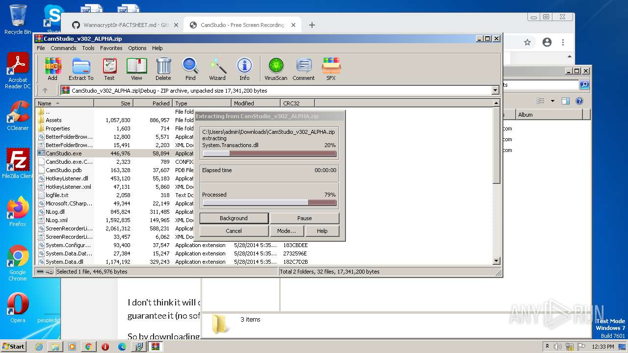Viewport: 628px width, 353px height.
Task: Click volume icon in system tray
Action: 558,347
